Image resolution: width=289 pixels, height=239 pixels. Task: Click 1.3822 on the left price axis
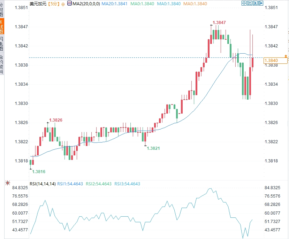21,142
